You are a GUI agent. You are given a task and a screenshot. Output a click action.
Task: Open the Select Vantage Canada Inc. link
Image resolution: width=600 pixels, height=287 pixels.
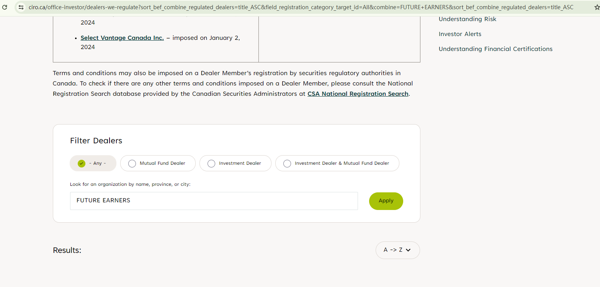tap(122, 38)
